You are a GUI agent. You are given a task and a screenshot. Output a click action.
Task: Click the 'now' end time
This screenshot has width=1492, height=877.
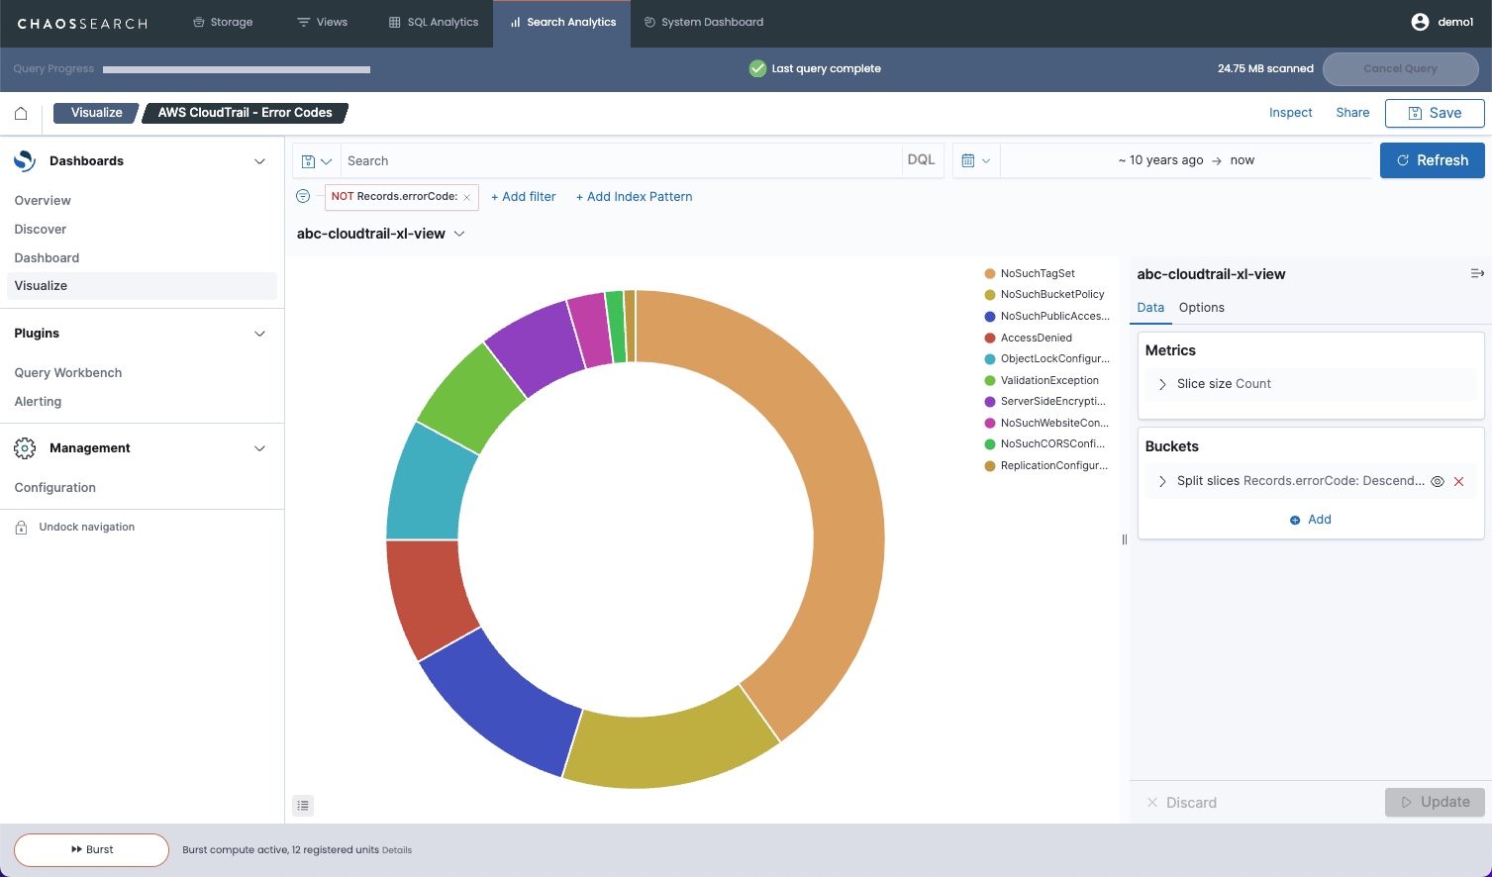pyautogui.click(x=1243, y=160)
